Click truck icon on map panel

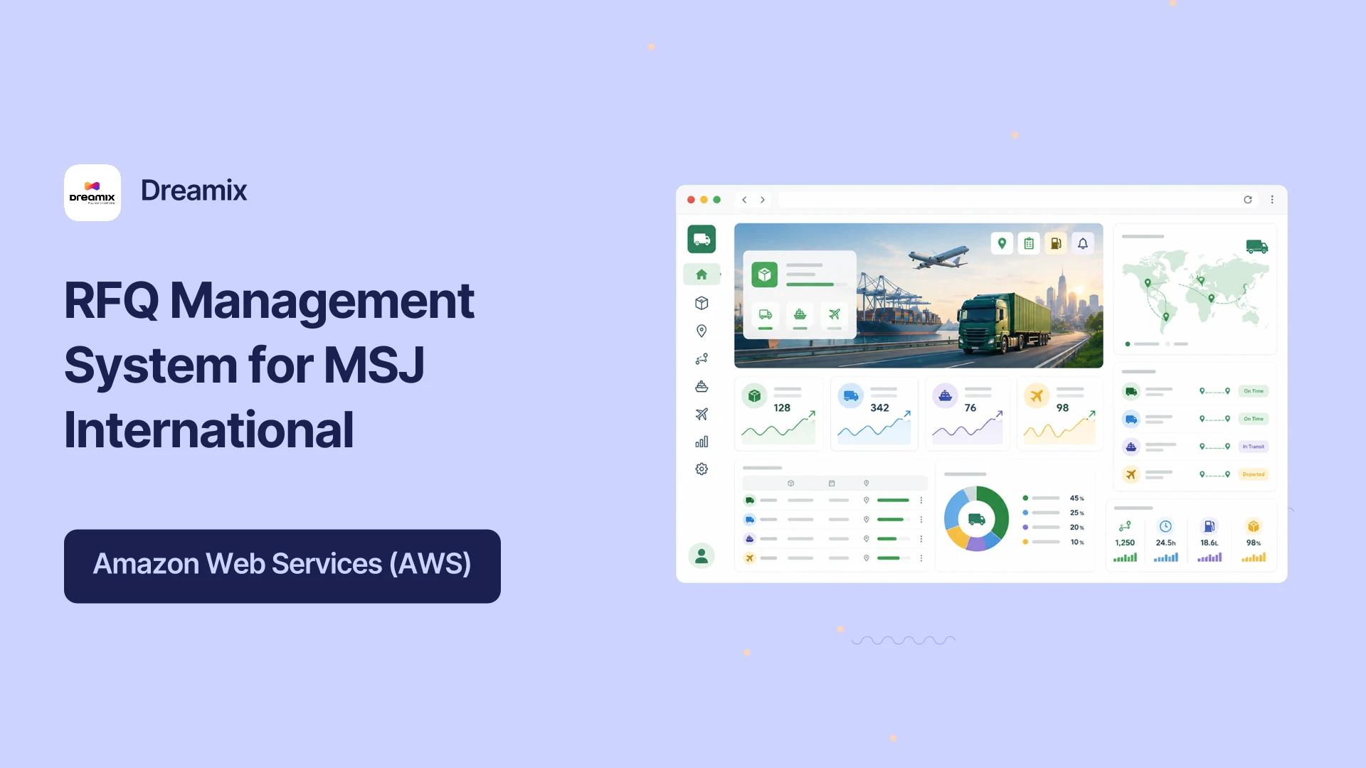pyautogui.click(x=1257, y=247)
